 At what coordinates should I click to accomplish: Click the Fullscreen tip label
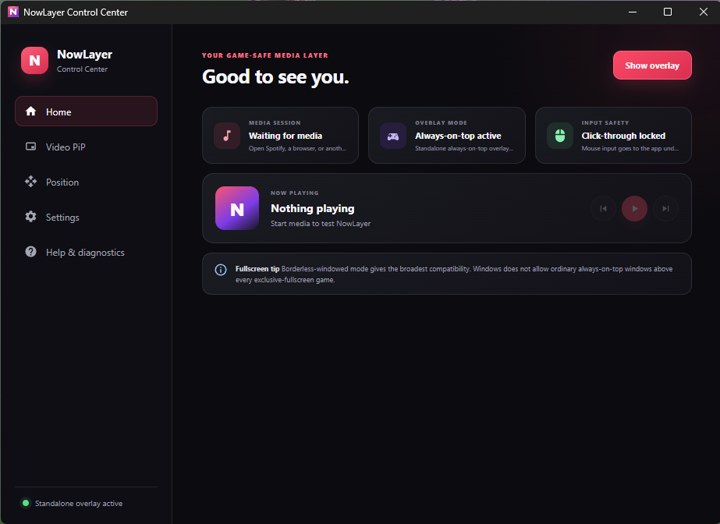[257, 269]
